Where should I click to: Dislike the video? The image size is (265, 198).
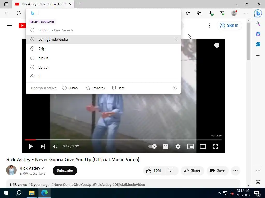pos(171,171)
